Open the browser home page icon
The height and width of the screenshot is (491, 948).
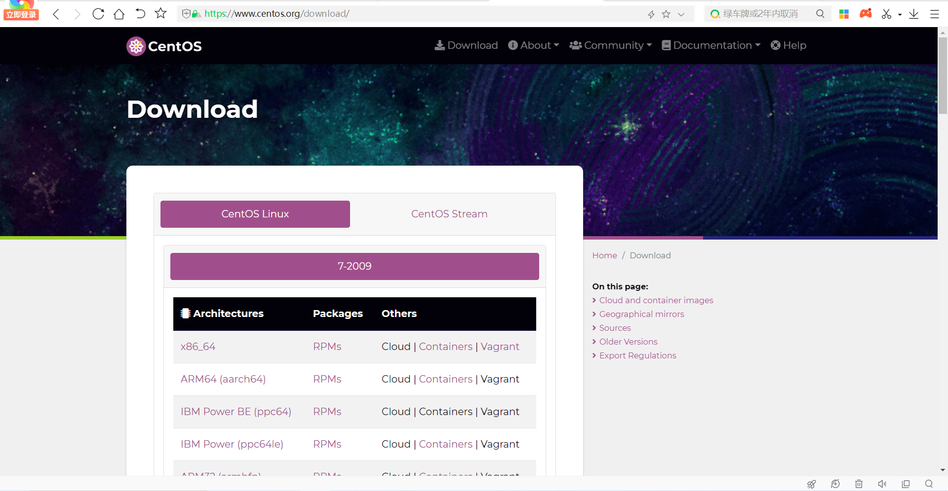(x=119, y=14)
